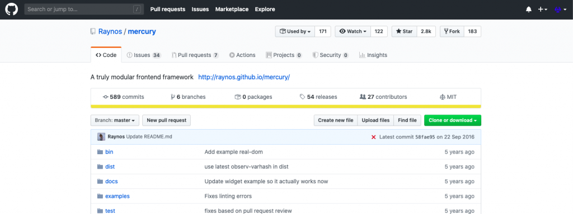Open the MIT license link
This screenshot has height=214, width=573.
coord(448,97)
